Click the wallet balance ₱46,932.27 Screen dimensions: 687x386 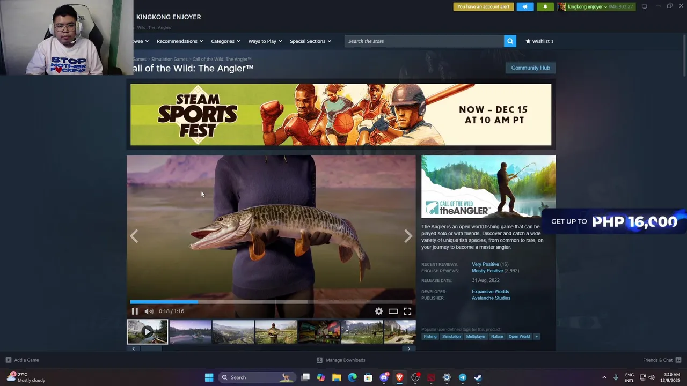(x=621, y=7)
